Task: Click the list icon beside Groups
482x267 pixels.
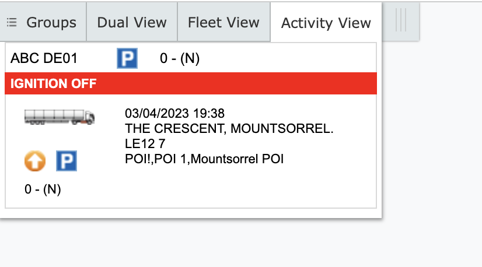Action: coord(12,23)
